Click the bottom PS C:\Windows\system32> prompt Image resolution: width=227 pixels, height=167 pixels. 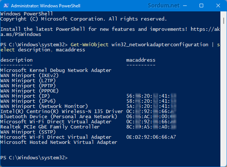tap(34, 157)
